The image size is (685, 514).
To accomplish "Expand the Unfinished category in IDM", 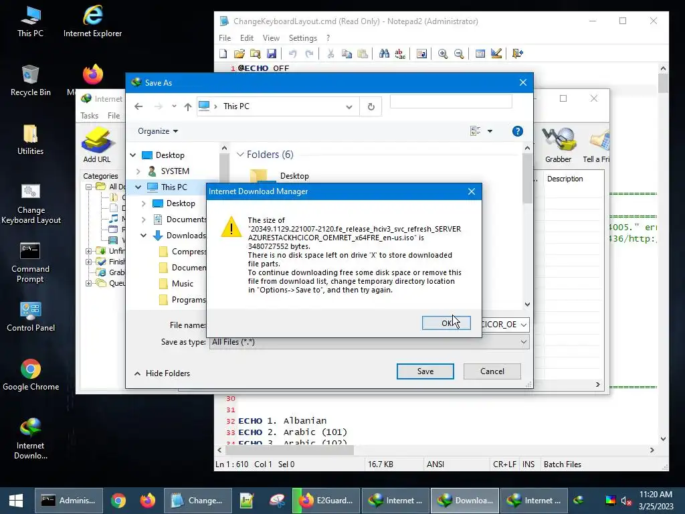I will click(88, 252).
